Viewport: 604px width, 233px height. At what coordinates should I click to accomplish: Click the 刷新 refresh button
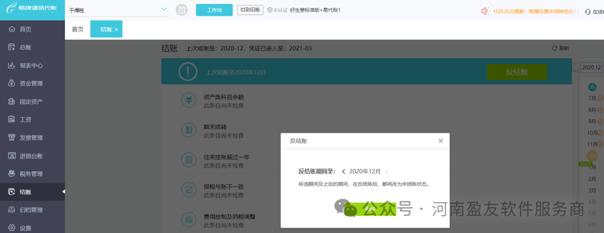560,49
